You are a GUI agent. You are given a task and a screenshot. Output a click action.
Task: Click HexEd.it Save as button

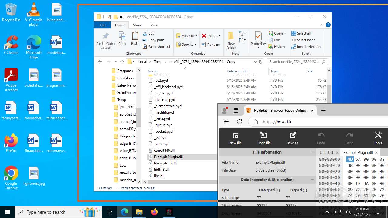click(293, 138)
